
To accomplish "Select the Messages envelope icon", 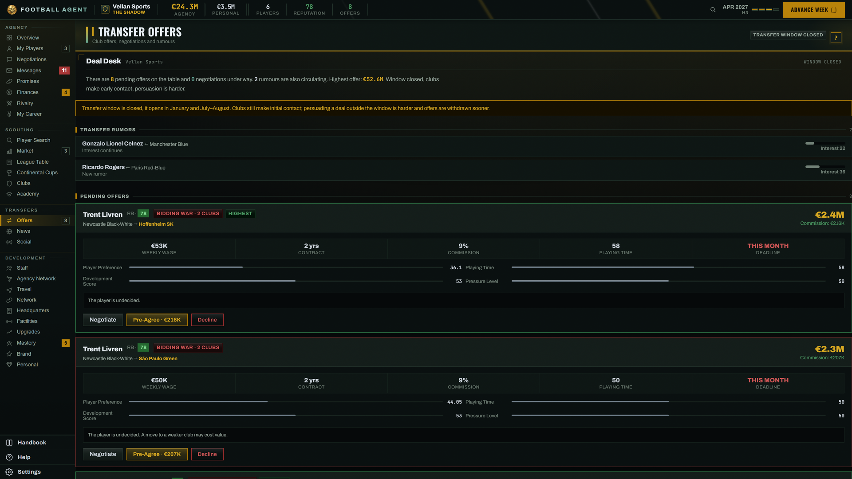I will click(x=9, y=71).
